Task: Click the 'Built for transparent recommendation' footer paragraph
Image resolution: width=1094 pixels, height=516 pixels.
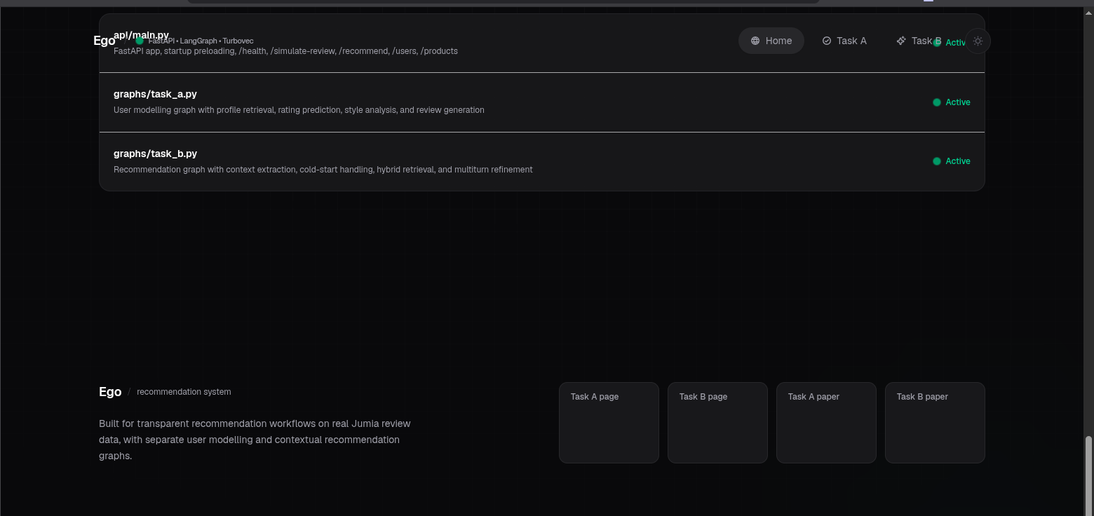Action: (255, 440)
